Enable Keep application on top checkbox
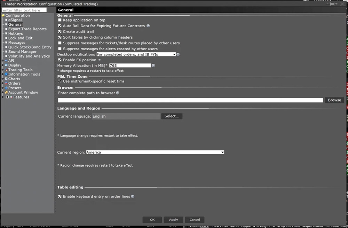The image size is (348, 228). 60,20
